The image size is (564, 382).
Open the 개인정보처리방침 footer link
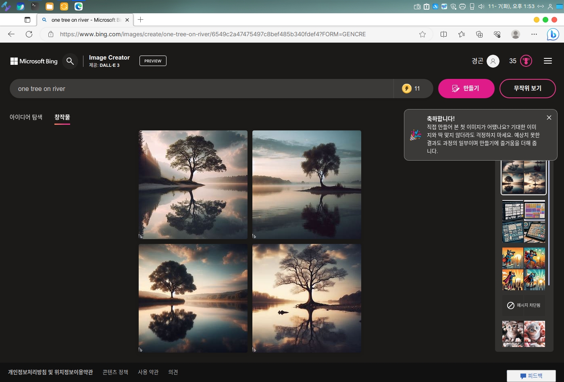tap(50, 372)
